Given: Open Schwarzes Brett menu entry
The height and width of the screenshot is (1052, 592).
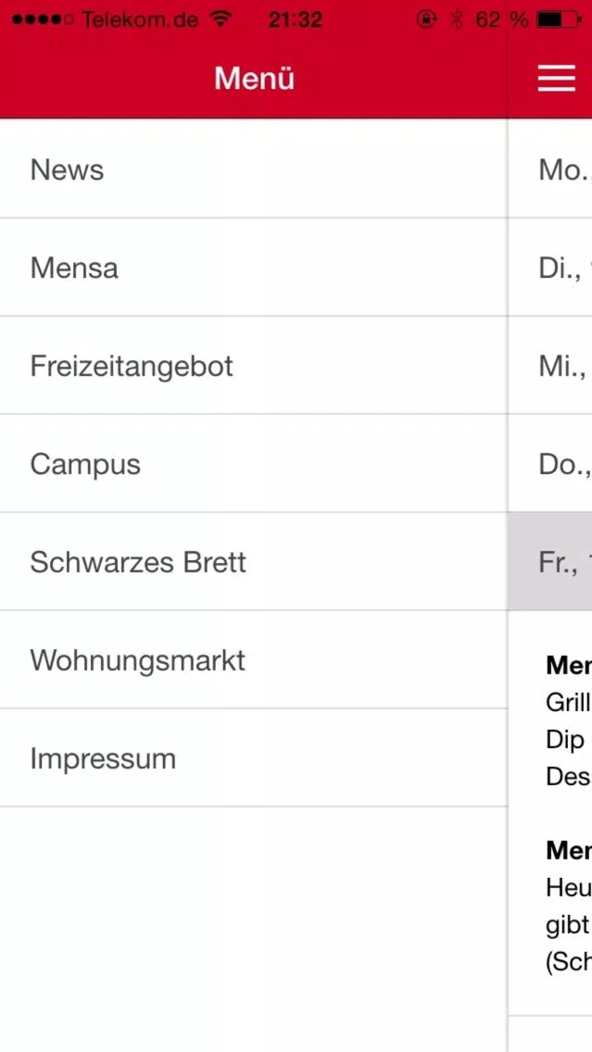Looking at the screenshot, I should (x=254, y=561).
